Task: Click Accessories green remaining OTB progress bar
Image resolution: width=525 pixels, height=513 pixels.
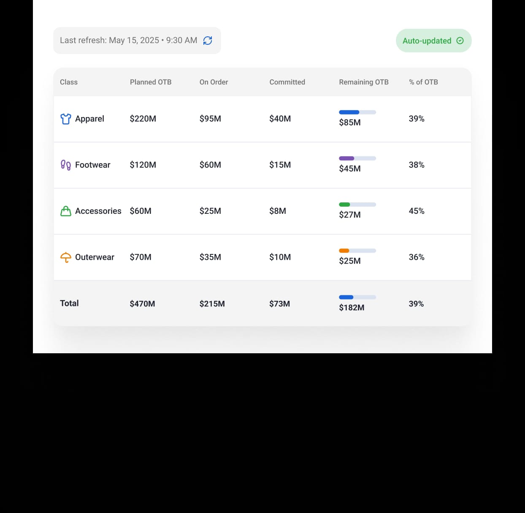Action: point(357,205)
